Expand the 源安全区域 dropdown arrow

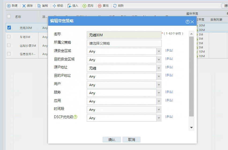click(x=159, y=52)
